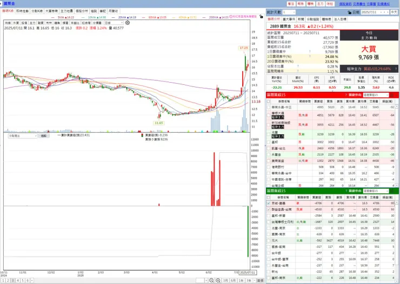Open 關鍵券商 dropdown in the red 區間買超15 header
400x284 pixels.
pyautogui.click(x=376, y=95)
